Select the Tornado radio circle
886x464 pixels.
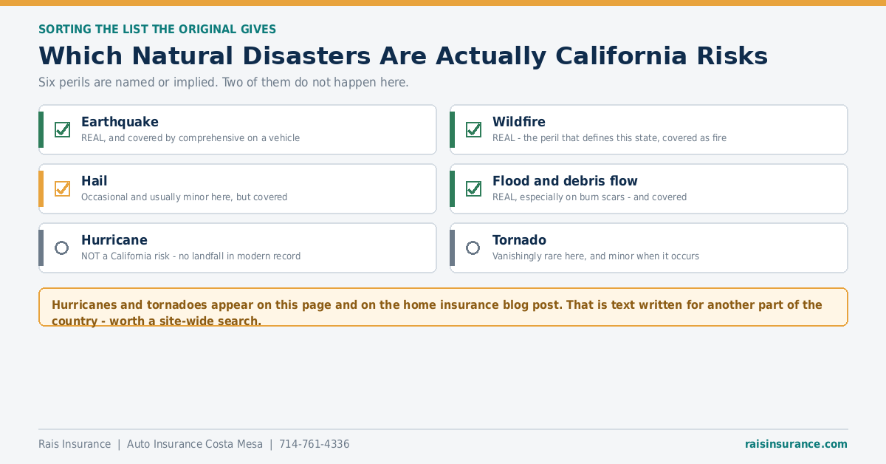point(473,248)
